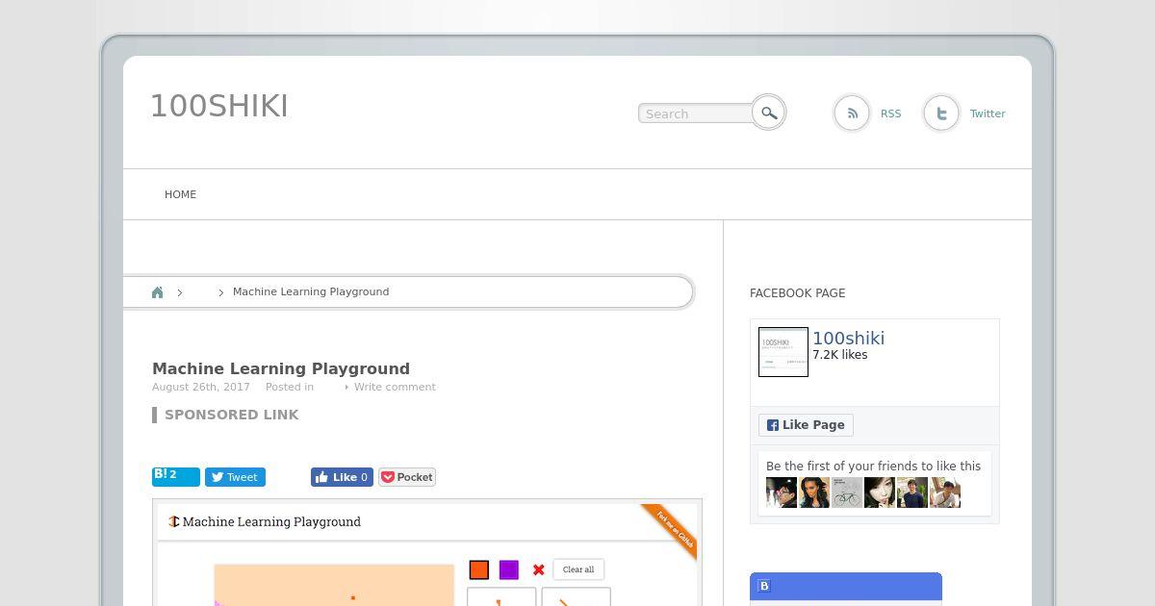Click the Like Page Facebook button
This screenshot has height=606, width=1155.
point(806,425)
